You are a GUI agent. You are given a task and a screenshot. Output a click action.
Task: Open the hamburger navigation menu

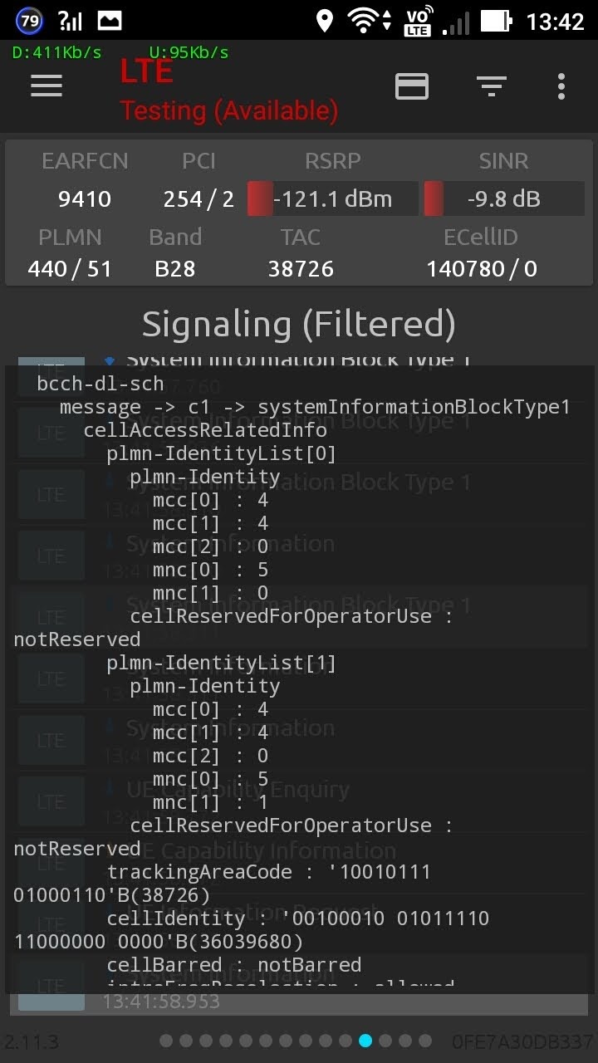47,86
